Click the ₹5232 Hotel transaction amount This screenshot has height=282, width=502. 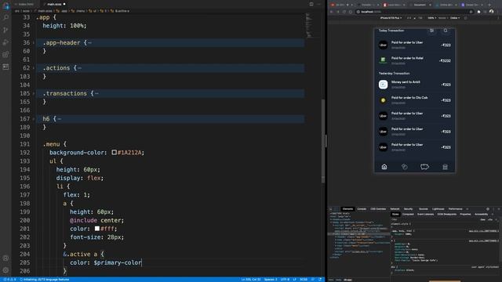click(x=445, y=60)
